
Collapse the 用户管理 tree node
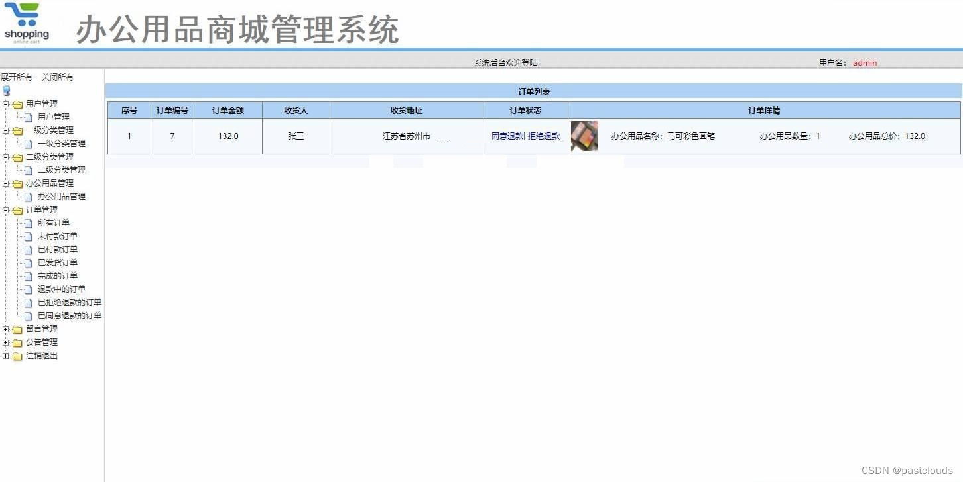[6, 103]
